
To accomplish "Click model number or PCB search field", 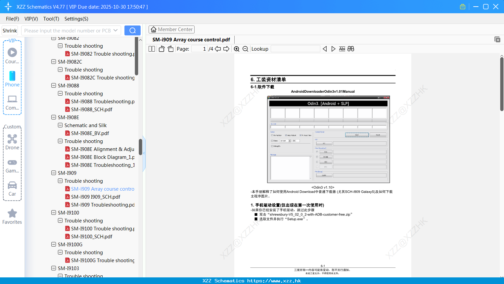I will pyautogui.click(x=67, y=30).
